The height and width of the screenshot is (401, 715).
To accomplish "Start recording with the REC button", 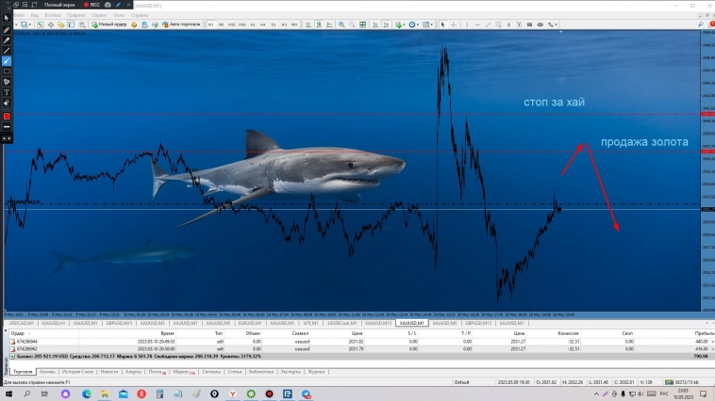I will click(x=91, y=5).
